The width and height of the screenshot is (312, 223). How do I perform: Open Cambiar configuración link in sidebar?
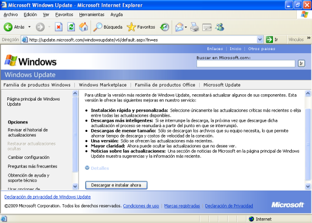(30, 157)
